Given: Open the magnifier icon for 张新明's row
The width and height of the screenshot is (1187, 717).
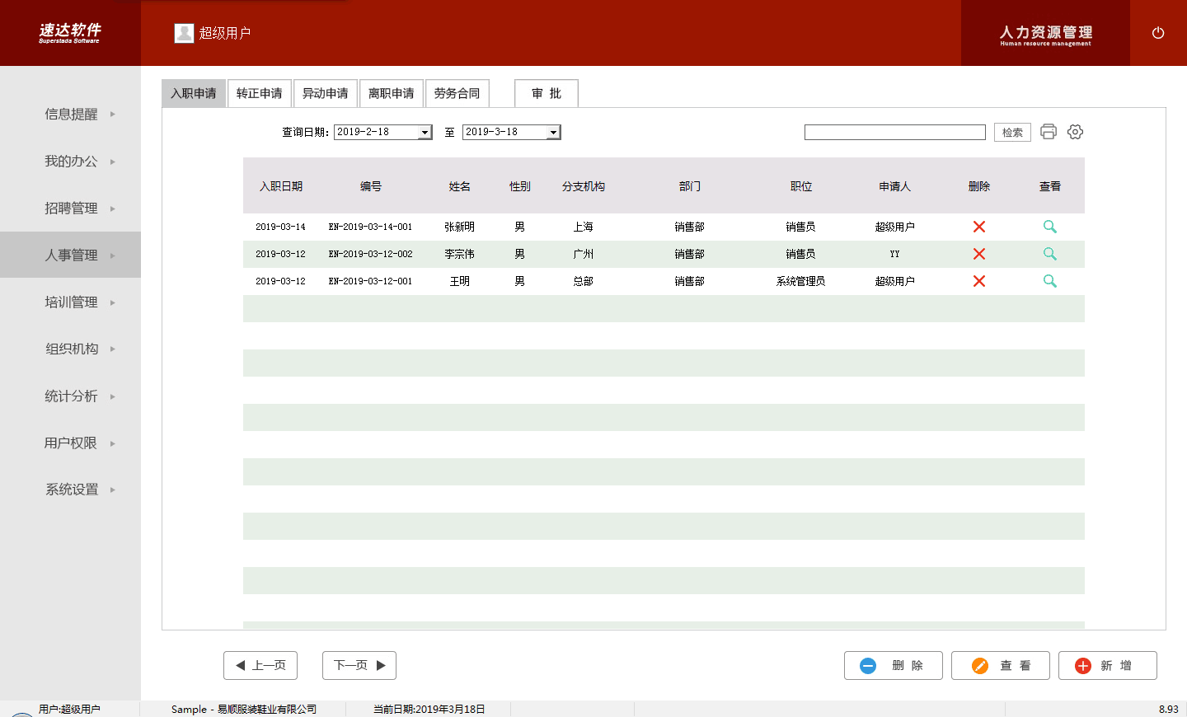Looking at the screenshot, I should point(1049,227).
